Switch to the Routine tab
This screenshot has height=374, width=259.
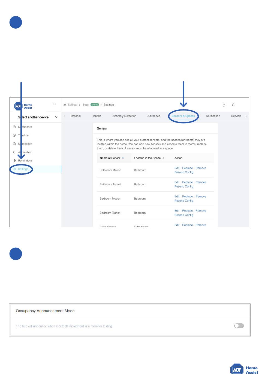coord(97,116)
